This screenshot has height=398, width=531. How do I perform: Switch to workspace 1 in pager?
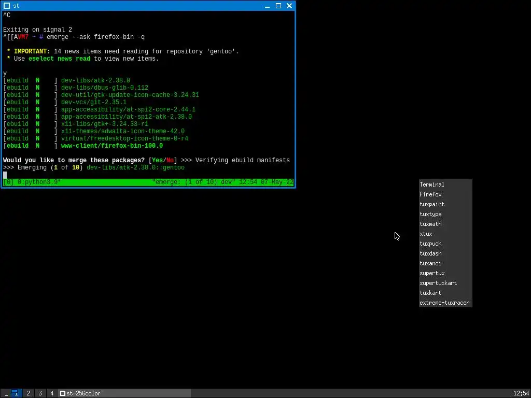point(16,393)
